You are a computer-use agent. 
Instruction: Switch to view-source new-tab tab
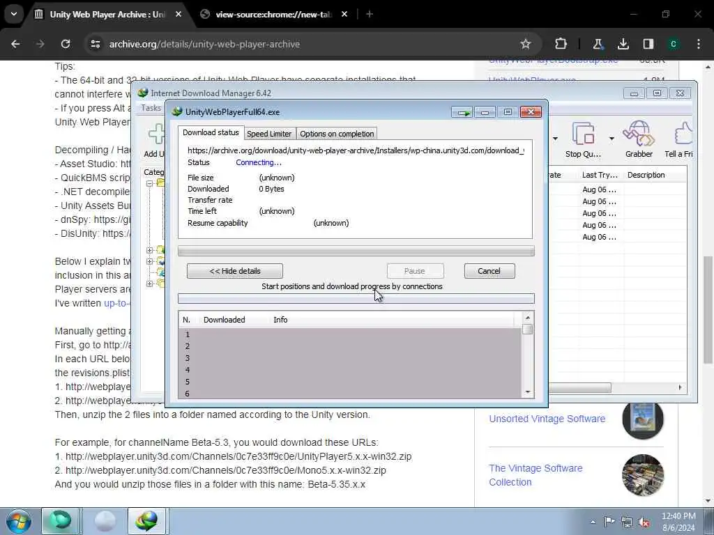coord(273,14)
